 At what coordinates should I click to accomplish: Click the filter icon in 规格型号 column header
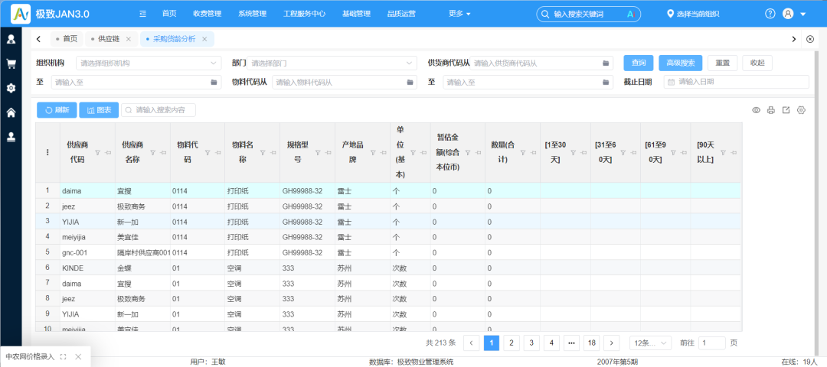pyautogui.click(x=318, y=153)
